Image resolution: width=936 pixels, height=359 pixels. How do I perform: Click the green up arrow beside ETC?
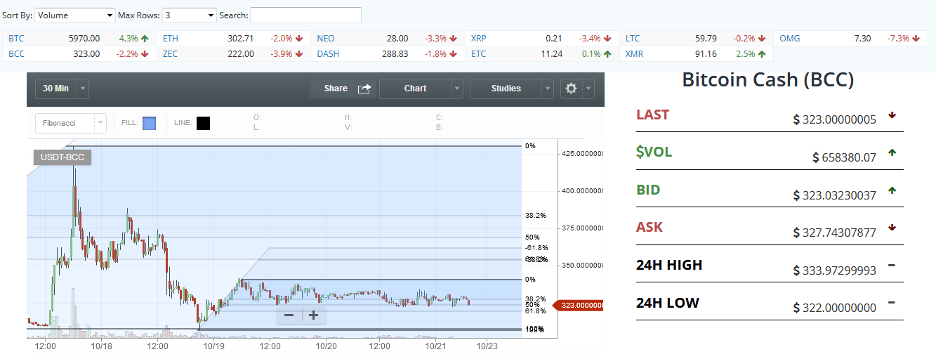(607, 53)
